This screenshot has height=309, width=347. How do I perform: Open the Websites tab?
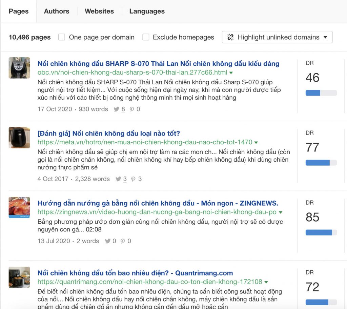click(99, 11)
